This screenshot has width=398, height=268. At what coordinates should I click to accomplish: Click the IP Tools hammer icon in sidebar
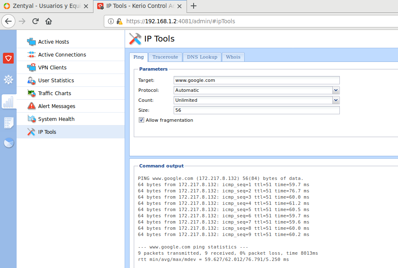point(32,132)
